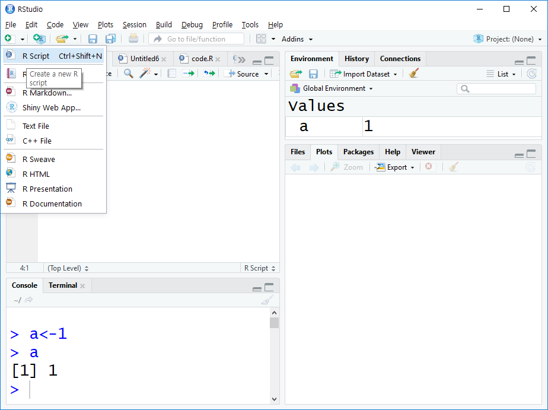
Task: Click the Print icon
Action: click(x=133, y=39)
